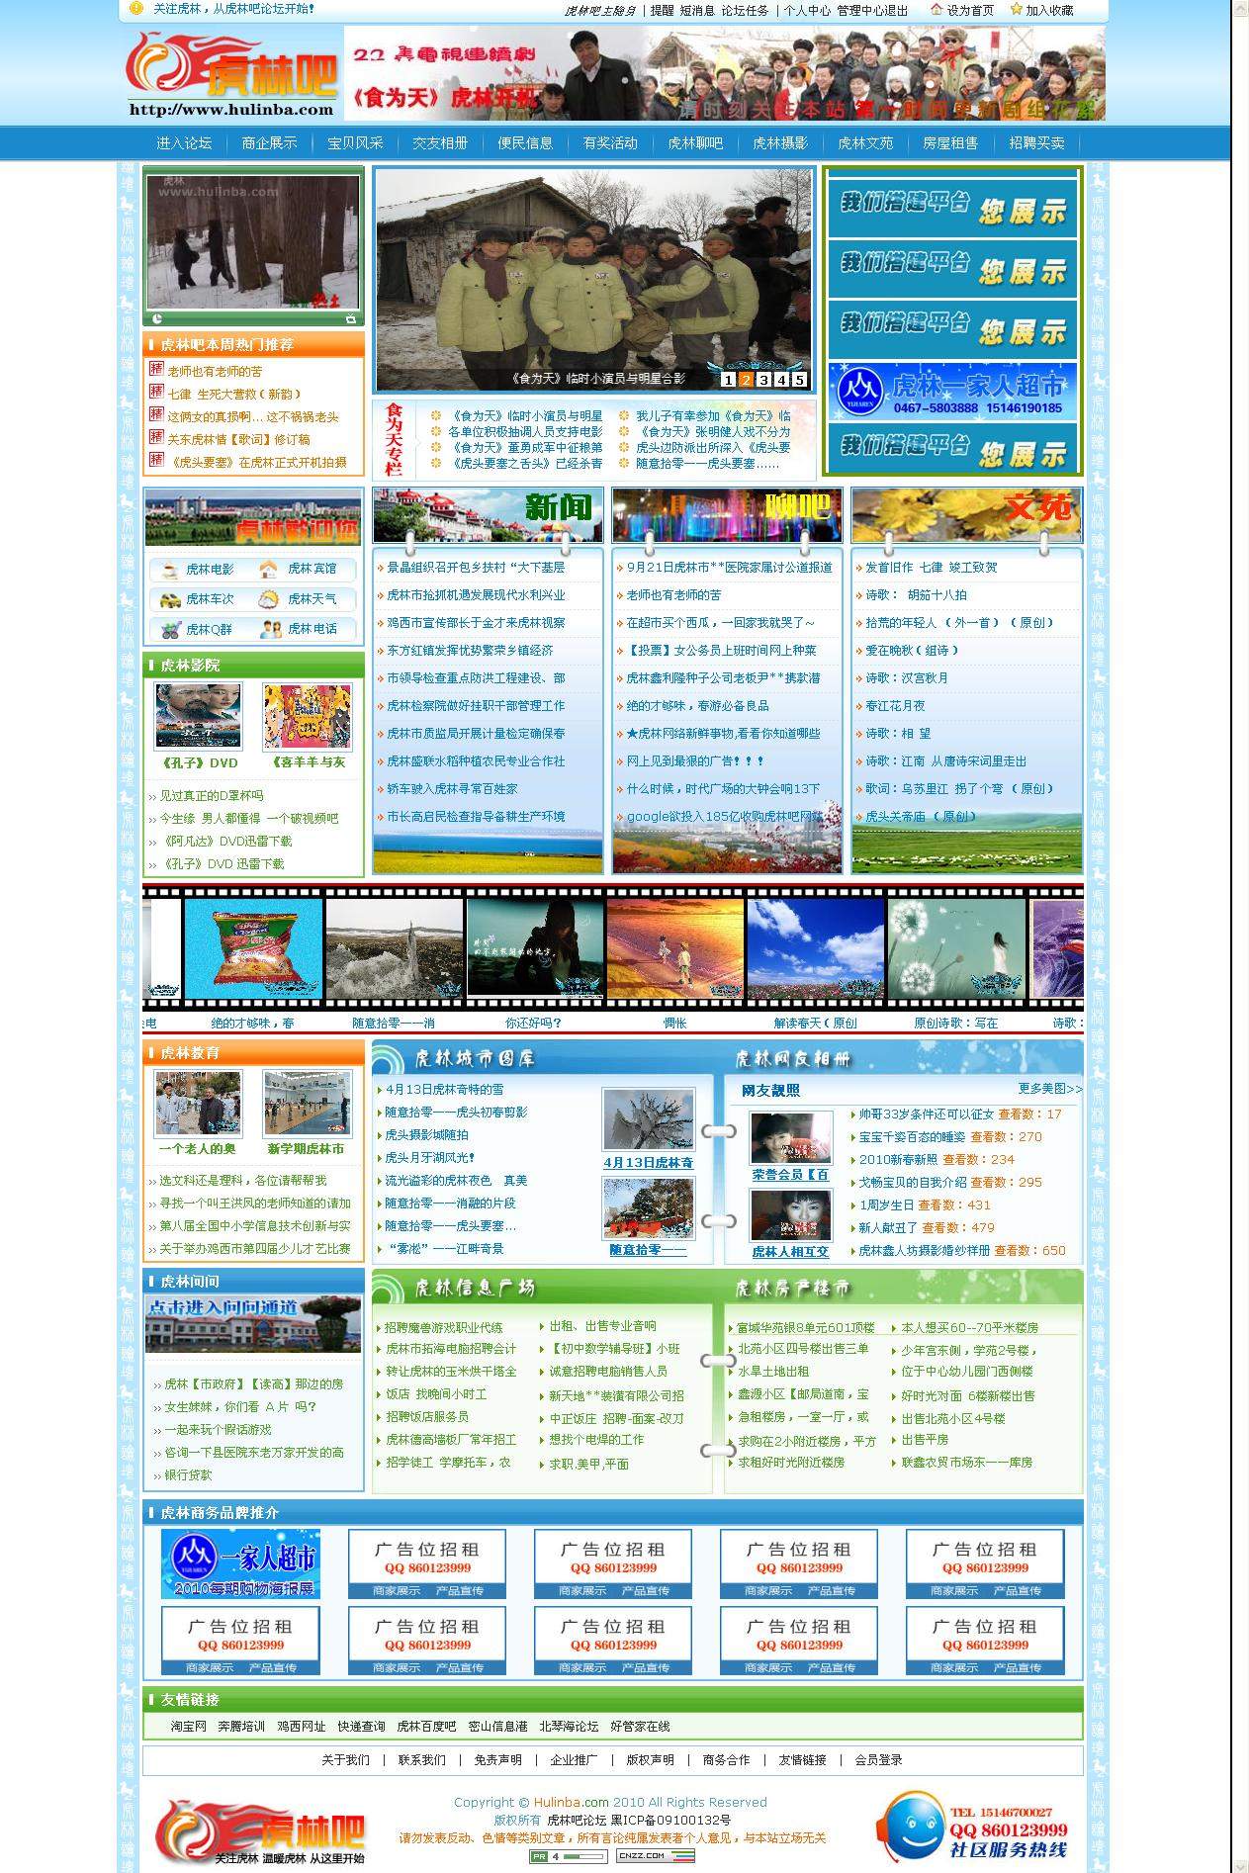The image size is (1249, 1873).
Task: Click the CNZZ.COM statistics badge in the footer
Action: [x=655, y=1856]
